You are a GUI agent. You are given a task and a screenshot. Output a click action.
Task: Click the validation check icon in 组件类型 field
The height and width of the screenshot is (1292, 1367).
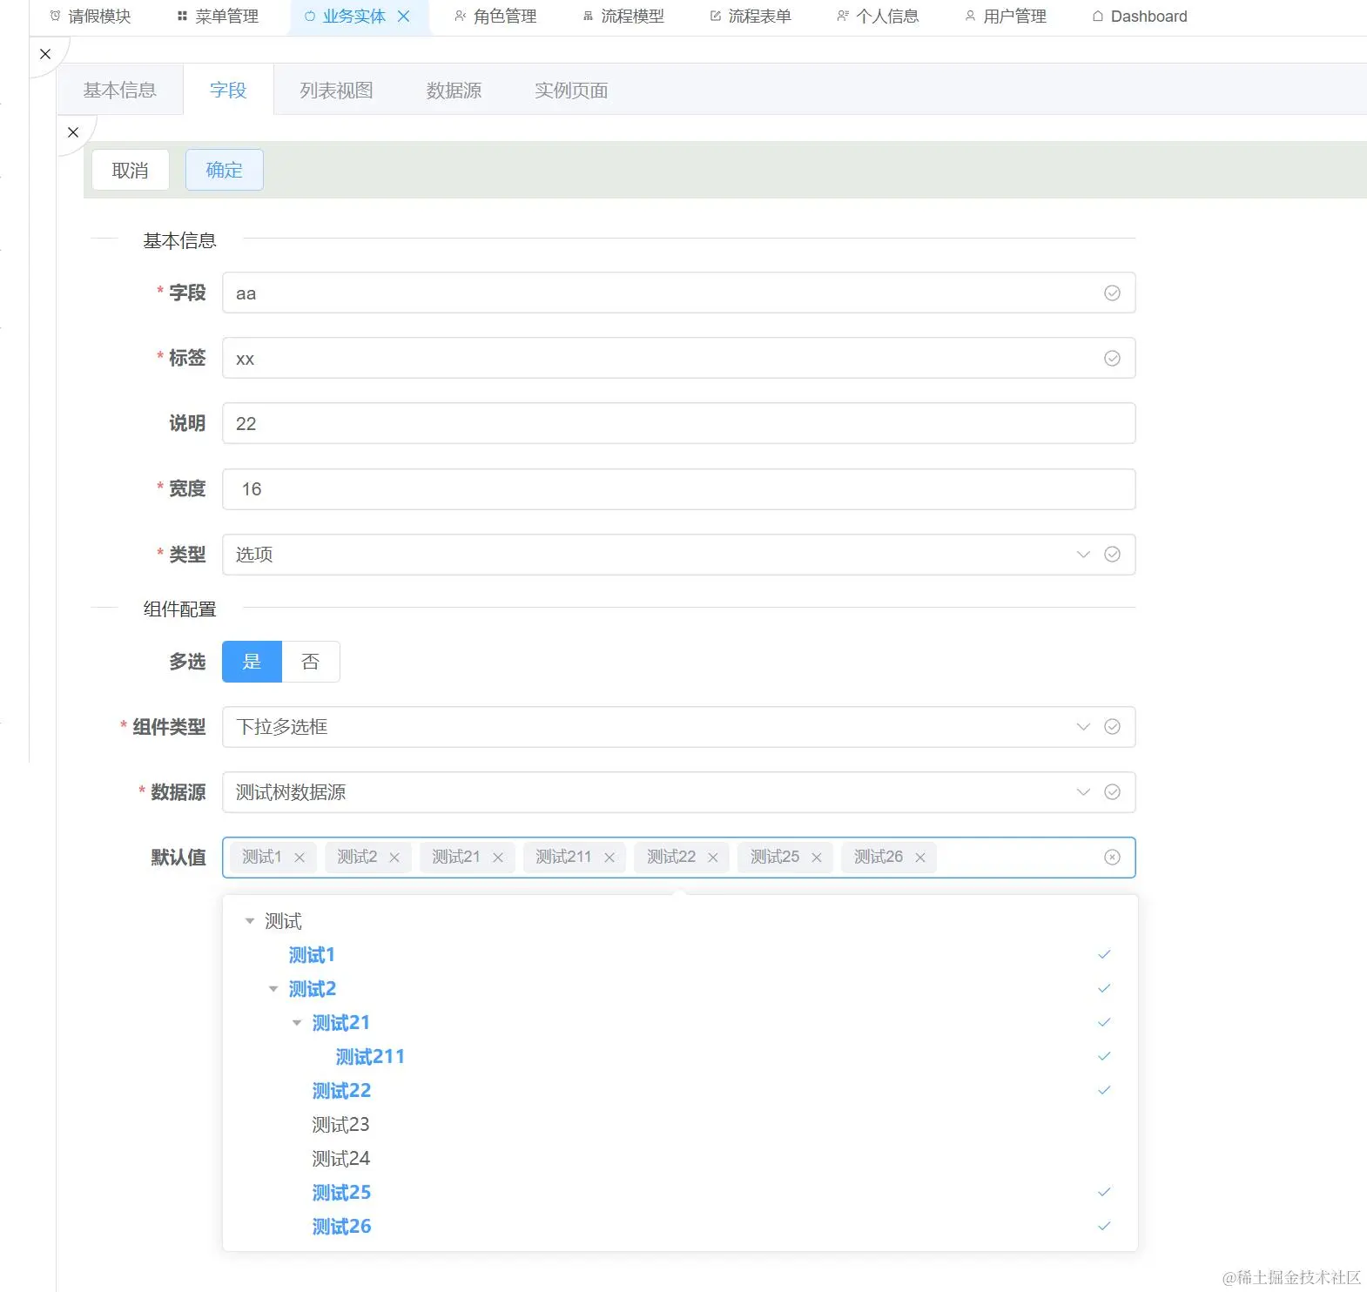pos(1112,727)
